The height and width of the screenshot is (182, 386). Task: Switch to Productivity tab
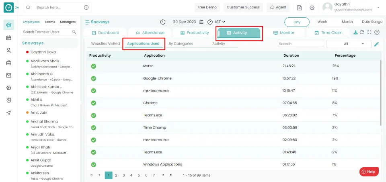195,33
